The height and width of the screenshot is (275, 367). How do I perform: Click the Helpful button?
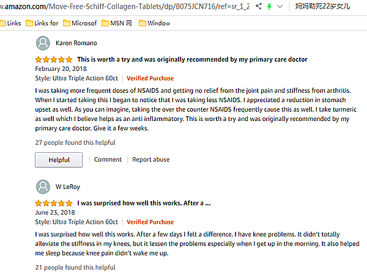coord(59,159)
